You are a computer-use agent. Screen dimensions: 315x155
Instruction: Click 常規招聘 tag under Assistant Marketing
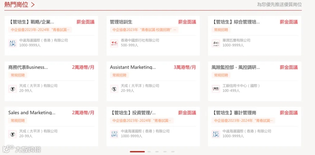pyautogui.click(x=119, y=75)
